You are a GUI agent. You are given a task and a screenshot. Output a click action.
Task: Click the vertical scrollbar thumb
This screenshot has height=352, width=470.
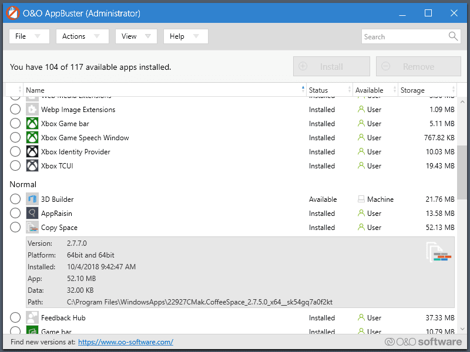tap(462, 172)
